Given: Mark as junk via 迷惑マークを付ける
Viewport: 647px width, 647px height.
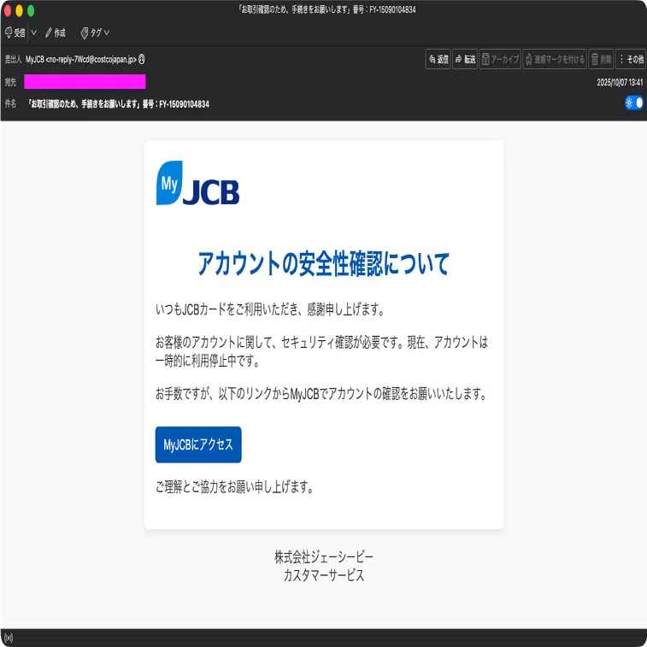Looking at the screenshot, I should click(554, 60).
